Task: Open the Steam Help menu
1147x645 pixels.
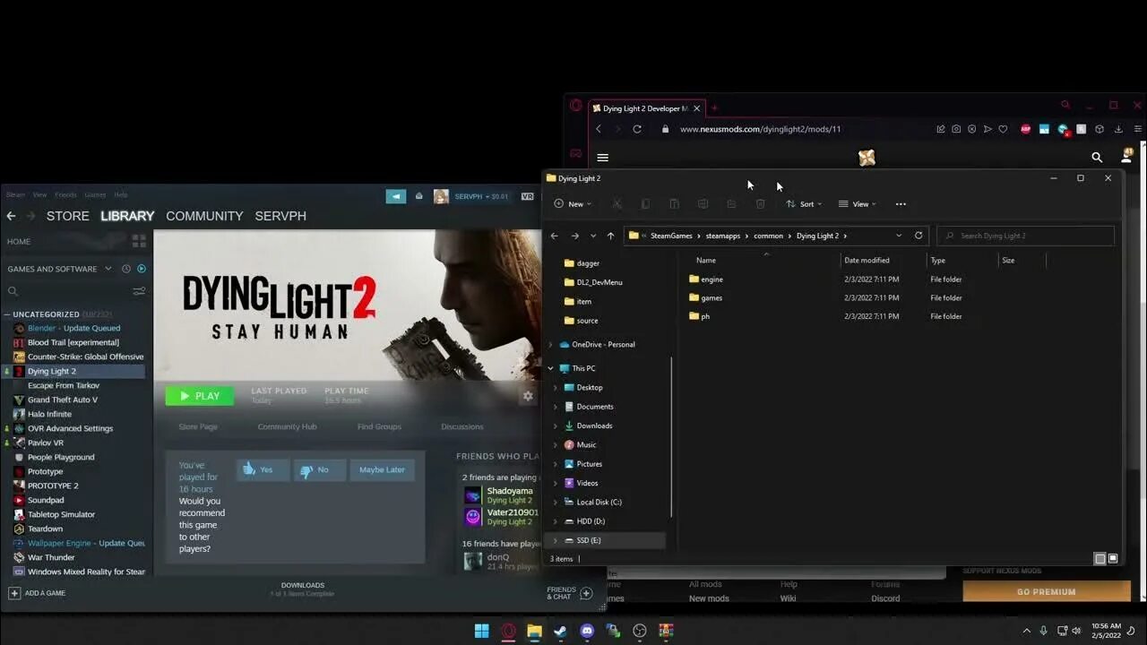Action: (121, 194)
